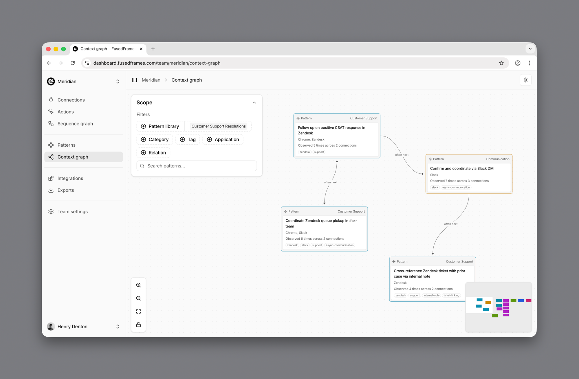The width and height of the screenshot is (579, 379).
Task: Collapse the Scope panel chevron
Action: [x=254, y=103]
